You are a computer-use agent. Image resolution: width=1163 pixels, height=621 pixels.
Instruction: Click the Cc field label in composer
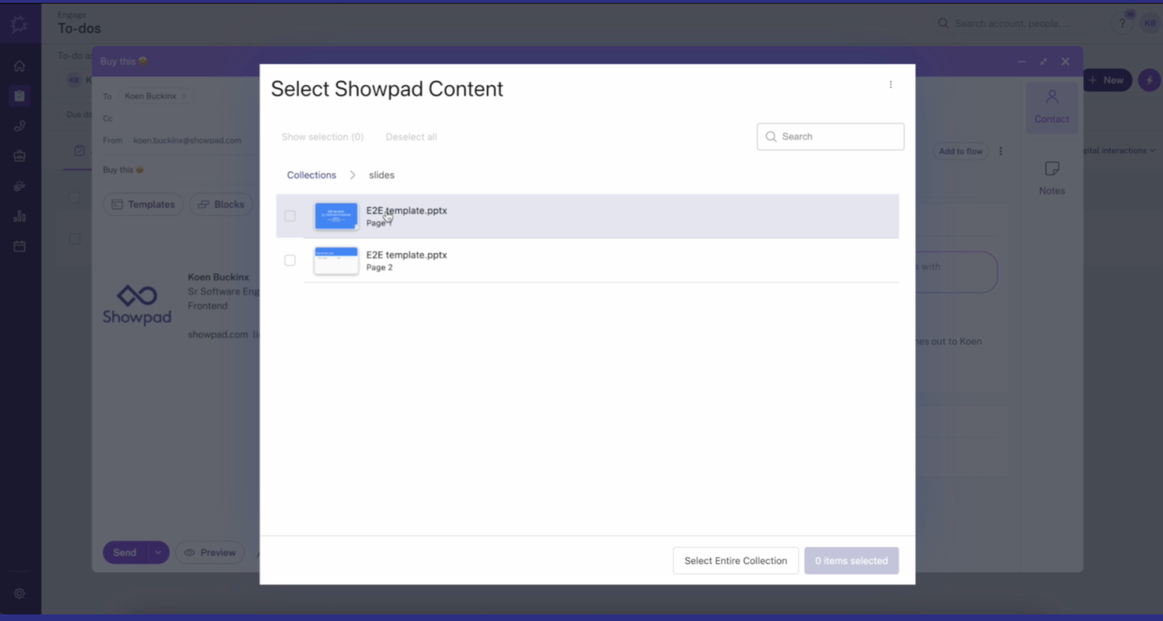107,118
